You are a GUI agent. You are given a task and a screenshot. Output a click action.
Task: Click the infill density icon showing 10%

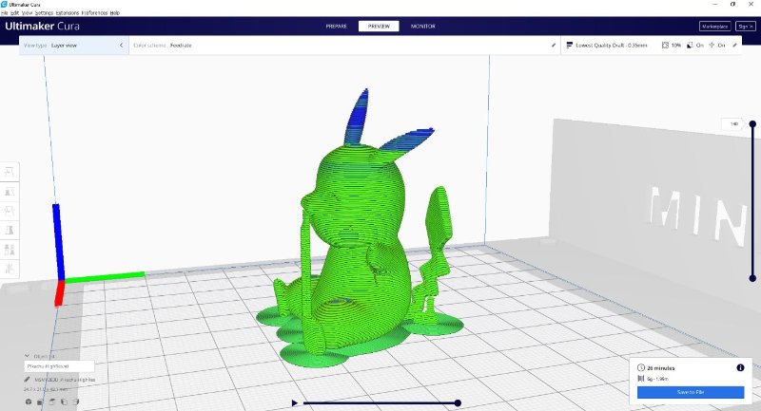coord(665,45)
